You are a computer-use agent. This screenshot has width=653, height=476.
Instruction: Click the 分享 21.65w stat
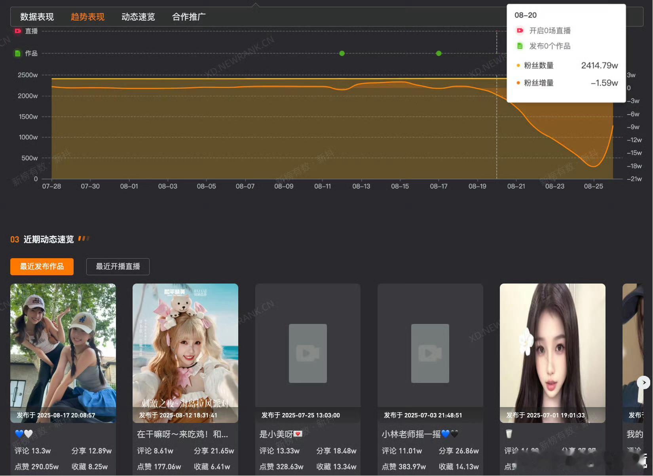(214, 451)
